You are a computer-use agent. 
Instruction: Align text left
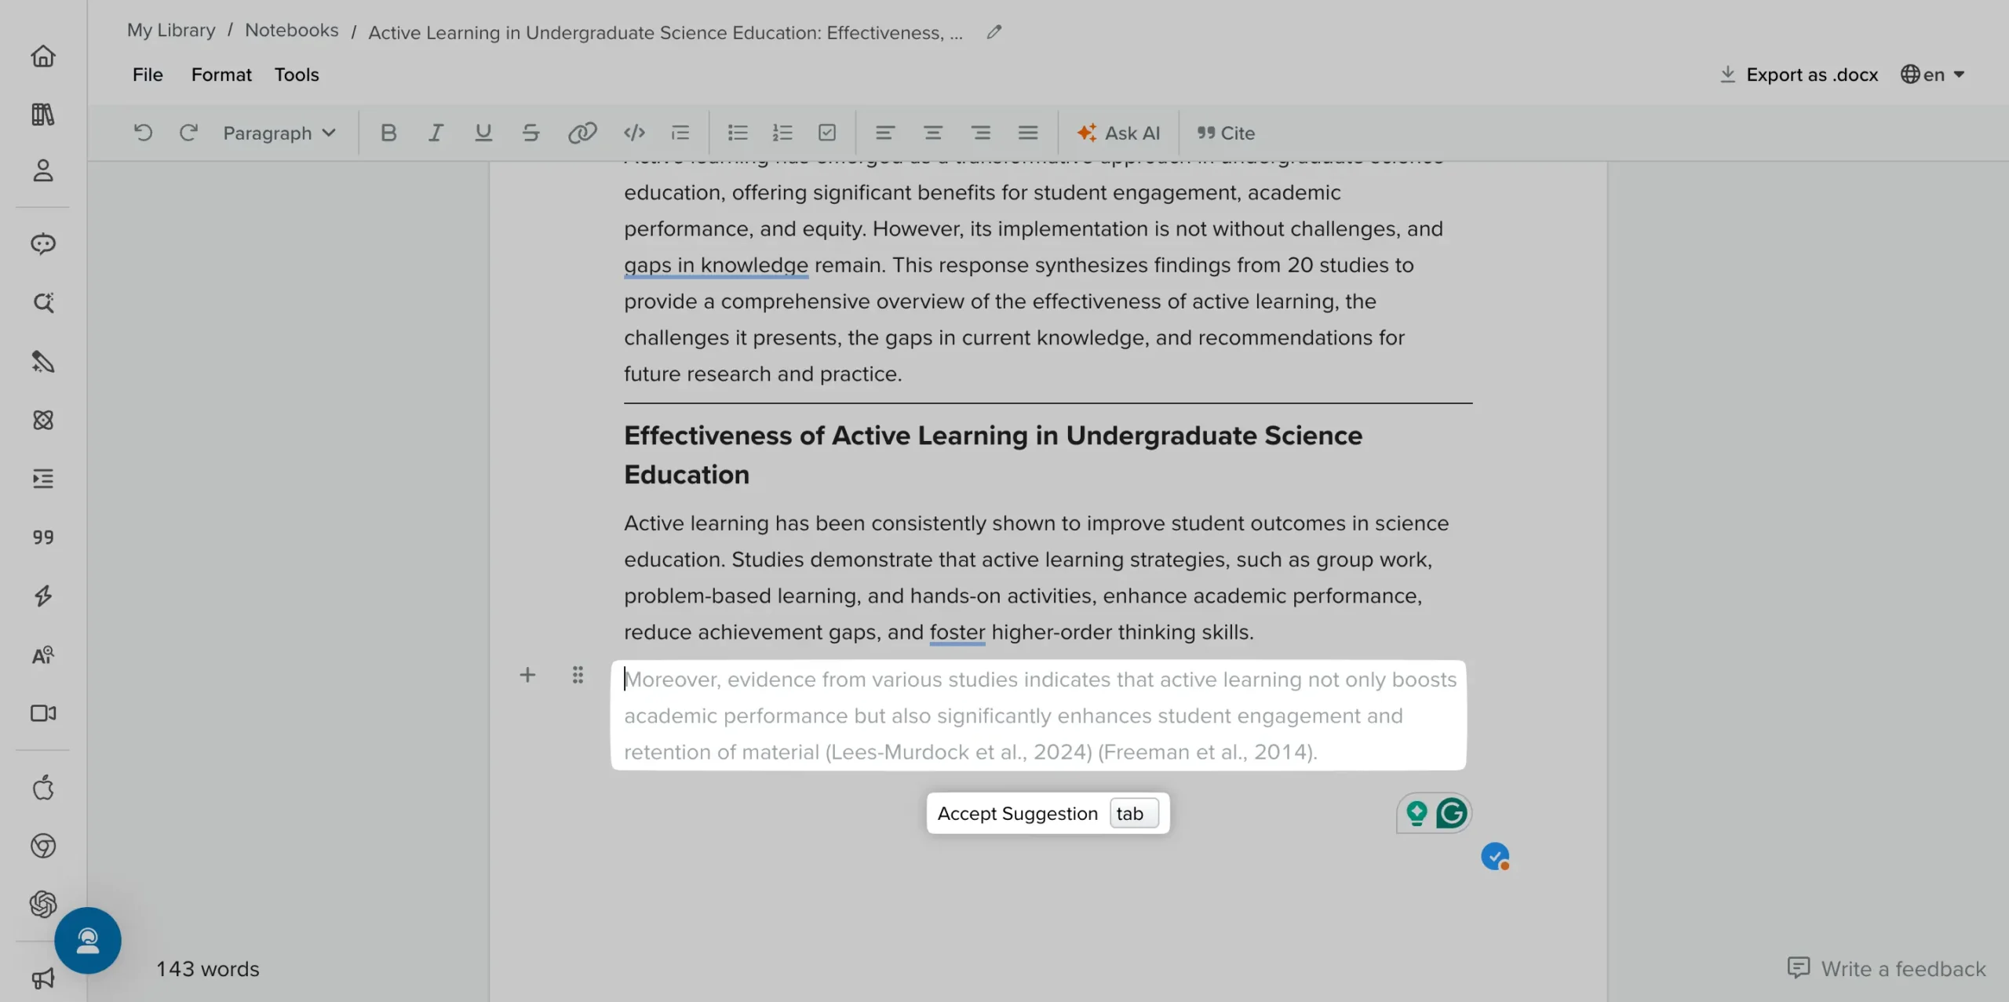pyautogui.click(x=885, y=133)
